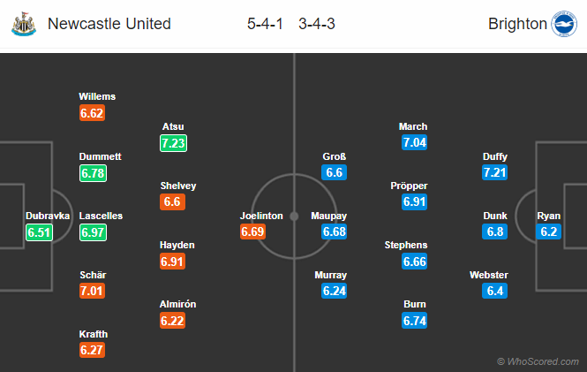Click Burn's 6.74 rating badge
587x372 pixels.
pos(414,321)
